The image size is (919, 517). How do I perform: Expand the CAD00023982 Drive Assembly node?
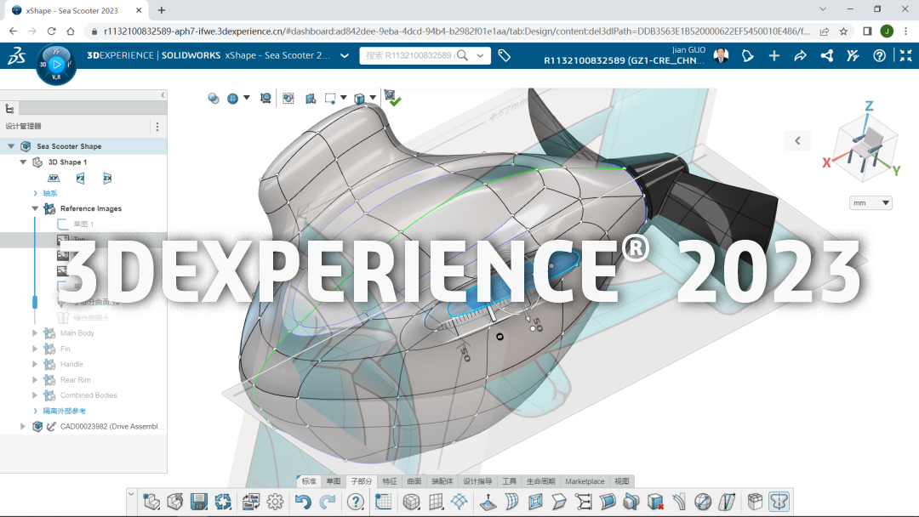23,426
